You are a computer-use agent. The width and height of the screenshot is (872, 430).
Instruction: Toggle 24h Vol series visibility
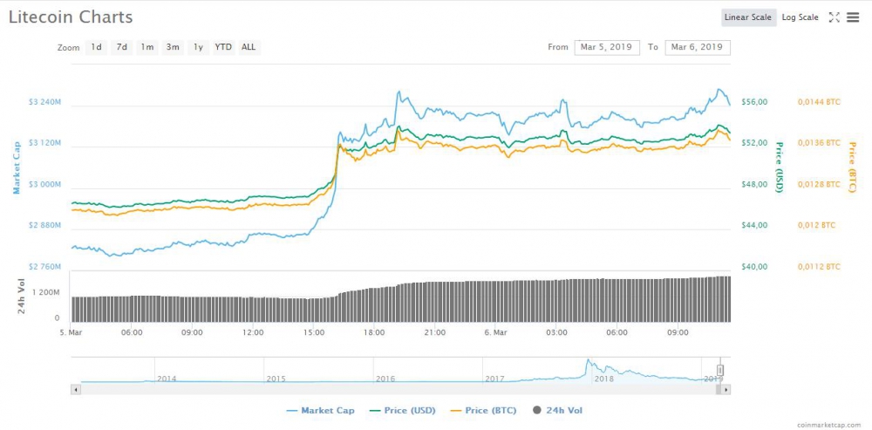(556, 410)
